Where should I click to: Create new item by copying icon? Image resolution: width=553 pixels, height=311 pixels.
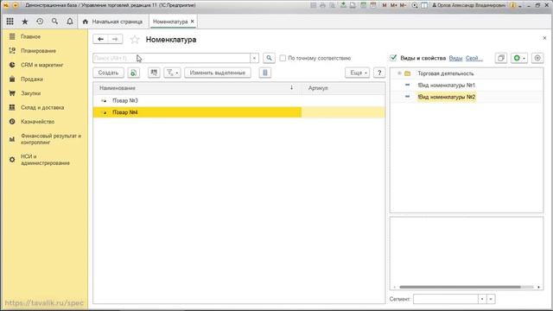pyautogui.click(x=134, y=73)
